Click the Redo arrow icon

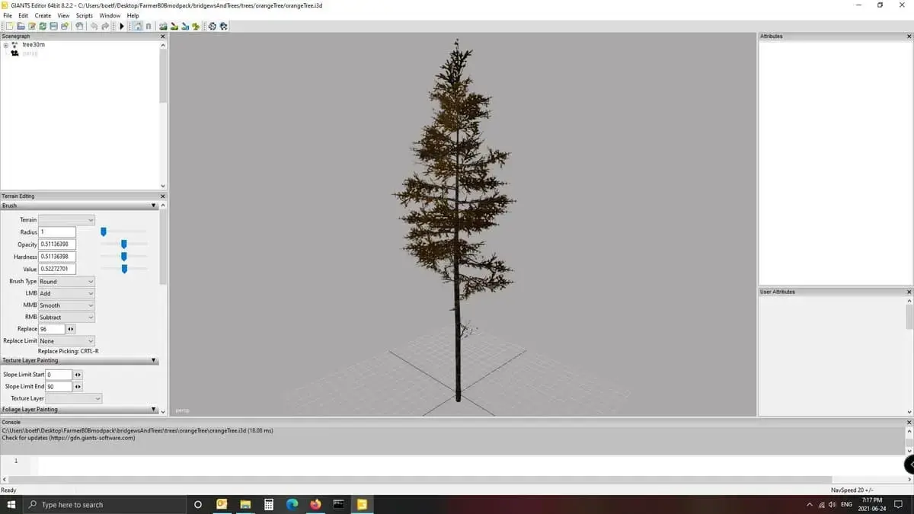(x=105, y=27)
